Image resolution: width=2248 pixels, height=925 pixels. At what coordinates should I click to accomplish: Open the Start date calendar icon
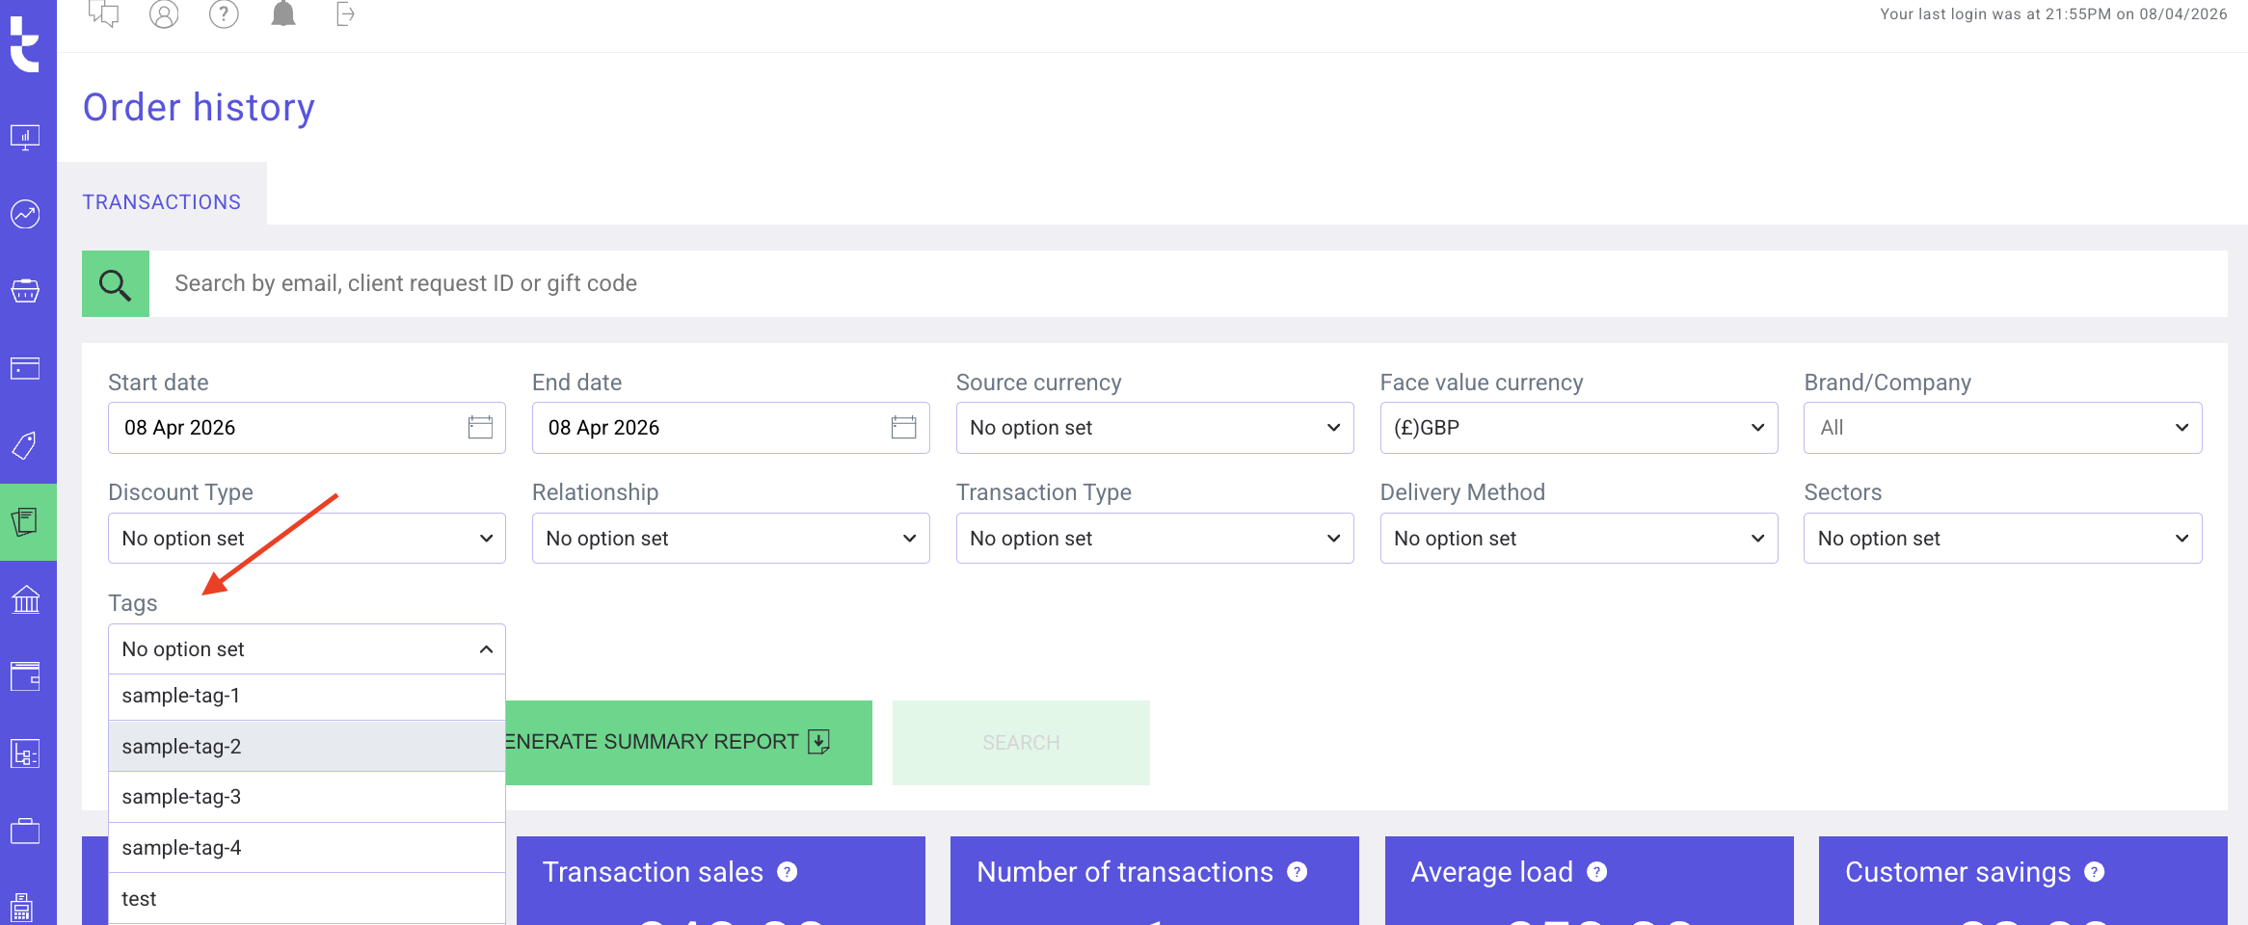point(480,427)
